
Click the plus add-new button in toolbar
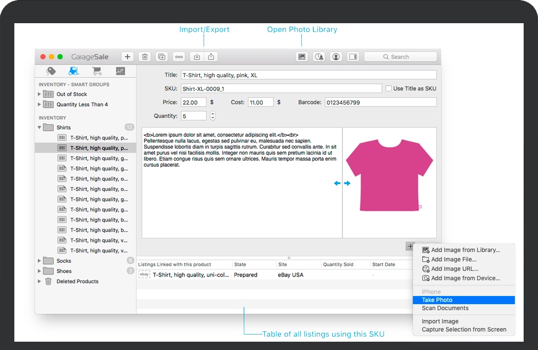pyautogui.click(x=127, y=57)
